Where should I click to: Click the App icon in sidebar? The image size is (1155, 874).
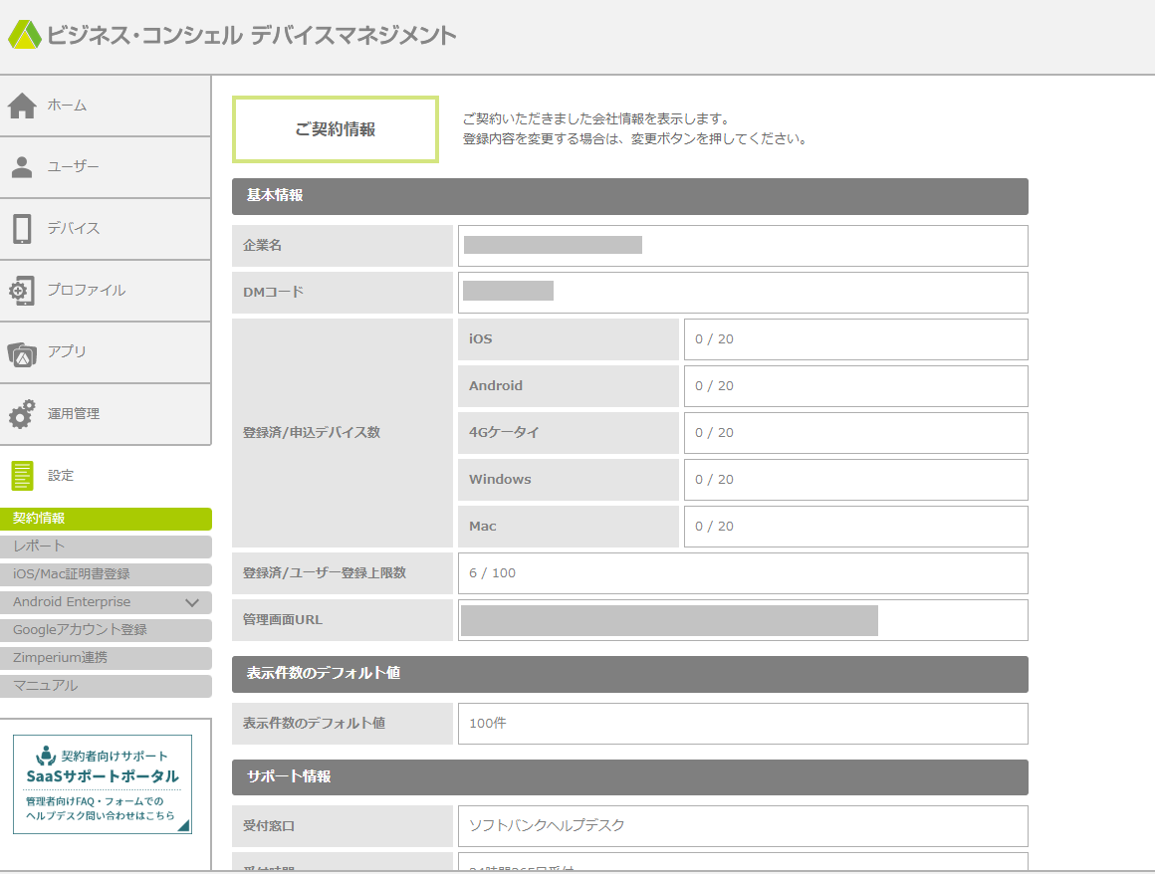[x=22, y=352]
